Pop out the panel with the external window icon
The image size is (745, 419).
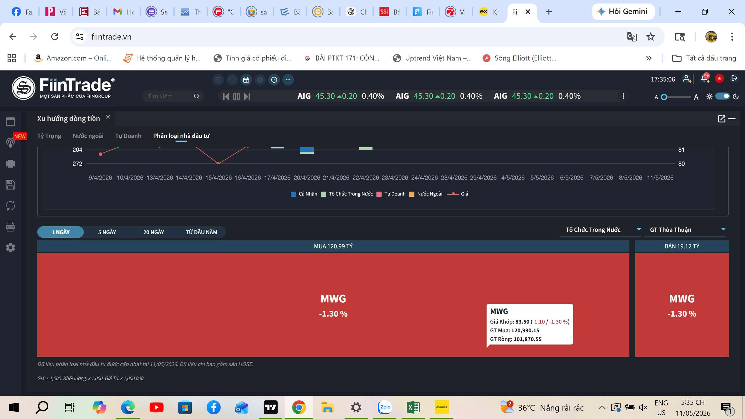click(721, 119)
